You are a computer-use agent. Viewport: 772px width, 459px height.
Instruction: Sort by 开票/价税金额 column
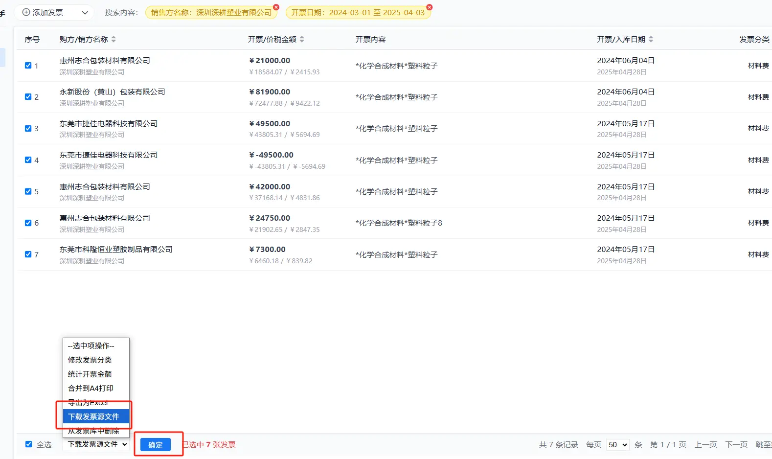(x=302, y=39)
